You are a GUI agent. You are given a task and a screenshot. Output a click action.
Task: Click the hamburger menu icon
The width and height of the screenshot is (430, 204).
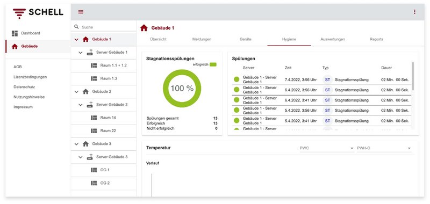pyautogui.click(x=81, y=12)
